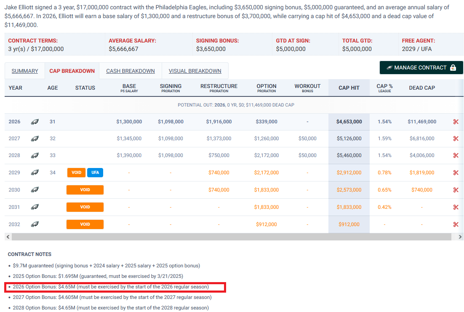Select the Cap Breakdown tab
Viewport: 464px width, 312px height.
pyautogui.click(x=72, y=71)
